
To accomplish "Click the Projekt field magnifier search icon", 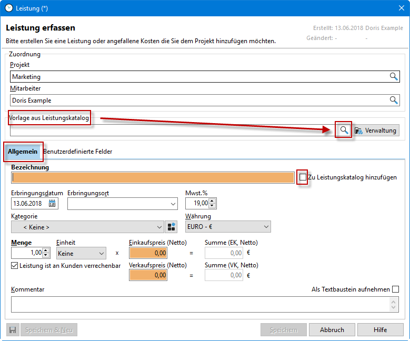I will [x=393, y=77].
